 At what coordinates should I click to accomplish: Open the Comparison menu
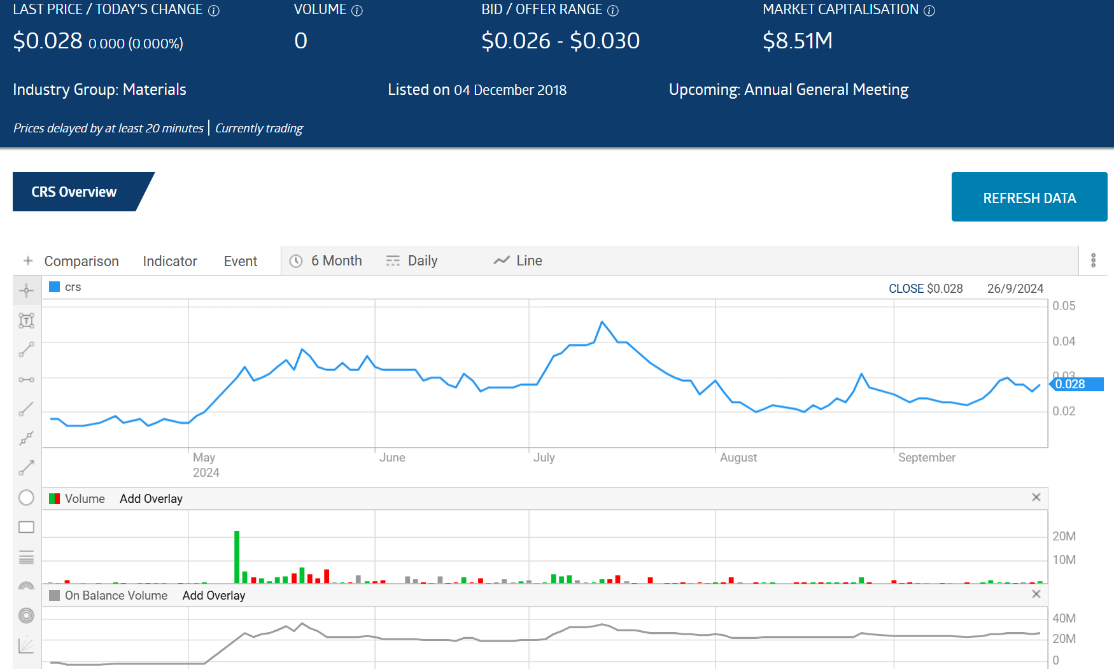(x=81, y=261)
